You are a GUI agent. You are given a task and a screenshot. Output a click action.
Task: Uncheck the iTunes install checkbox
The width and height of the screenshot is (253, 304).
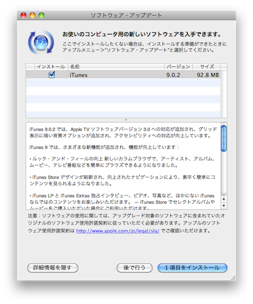click(x=52, y=75)
